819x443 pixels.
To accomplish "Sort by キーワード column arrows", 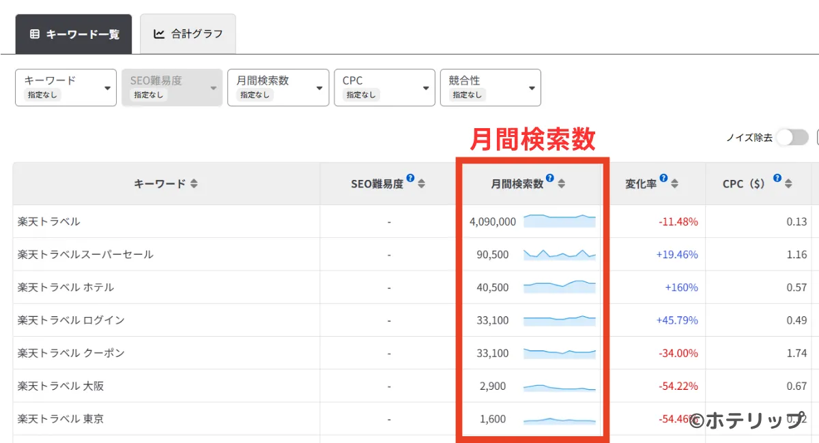I will (x=194, y=183).
